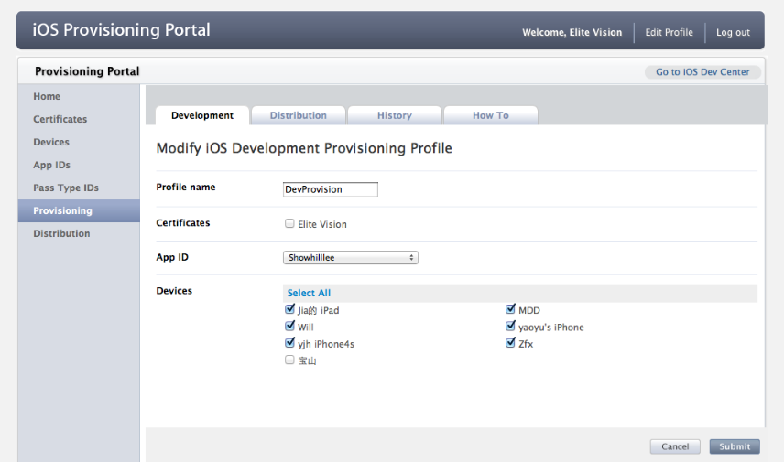This screenshot has width=784, height=462.
Task: Toggle the yjh iPhone4s checkbox
Action: coord(289,343)
